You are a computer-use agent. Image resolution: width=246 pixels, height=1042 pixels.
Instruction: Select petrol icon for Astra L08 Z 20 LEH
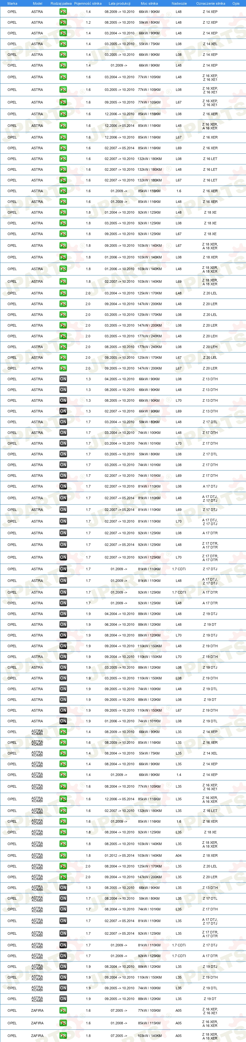pos(63,347)
